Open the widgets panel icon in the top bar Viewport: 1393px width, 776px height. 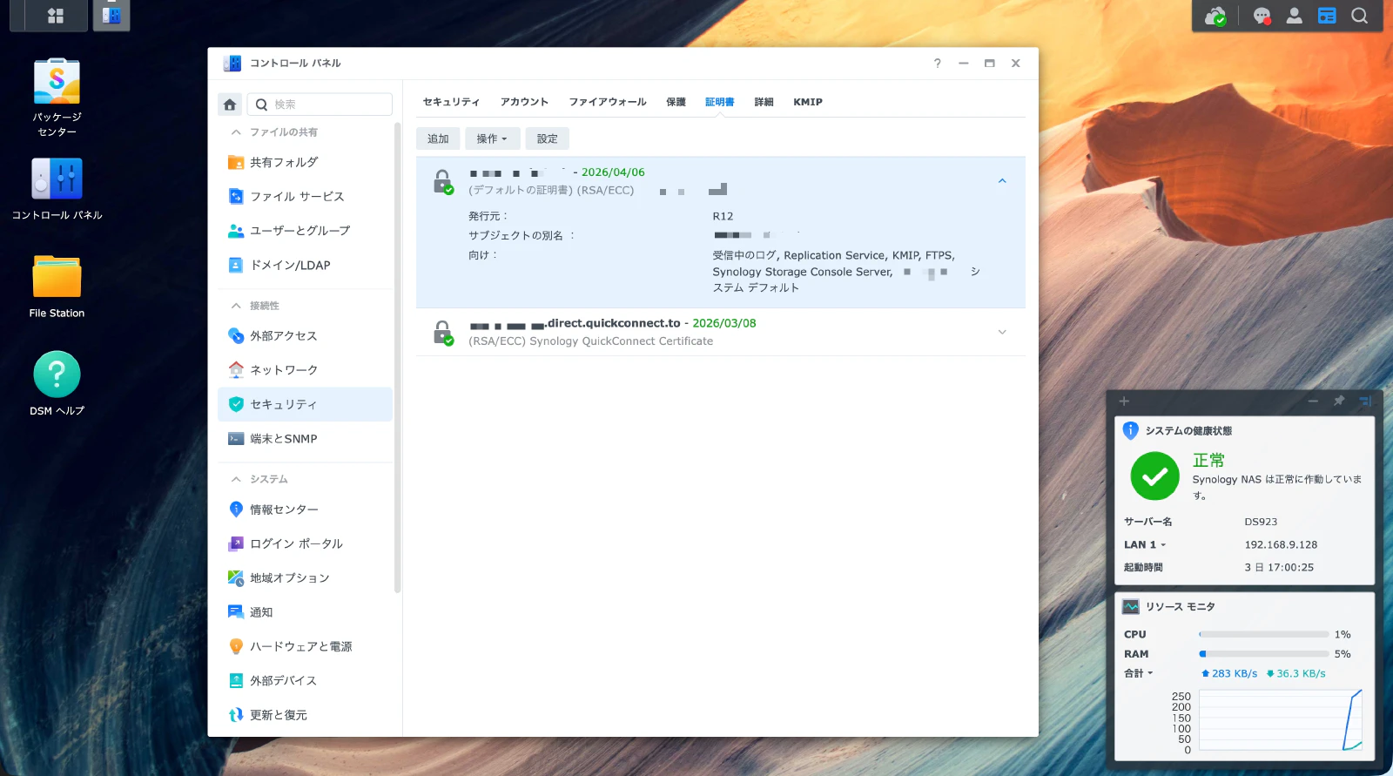1327,16
